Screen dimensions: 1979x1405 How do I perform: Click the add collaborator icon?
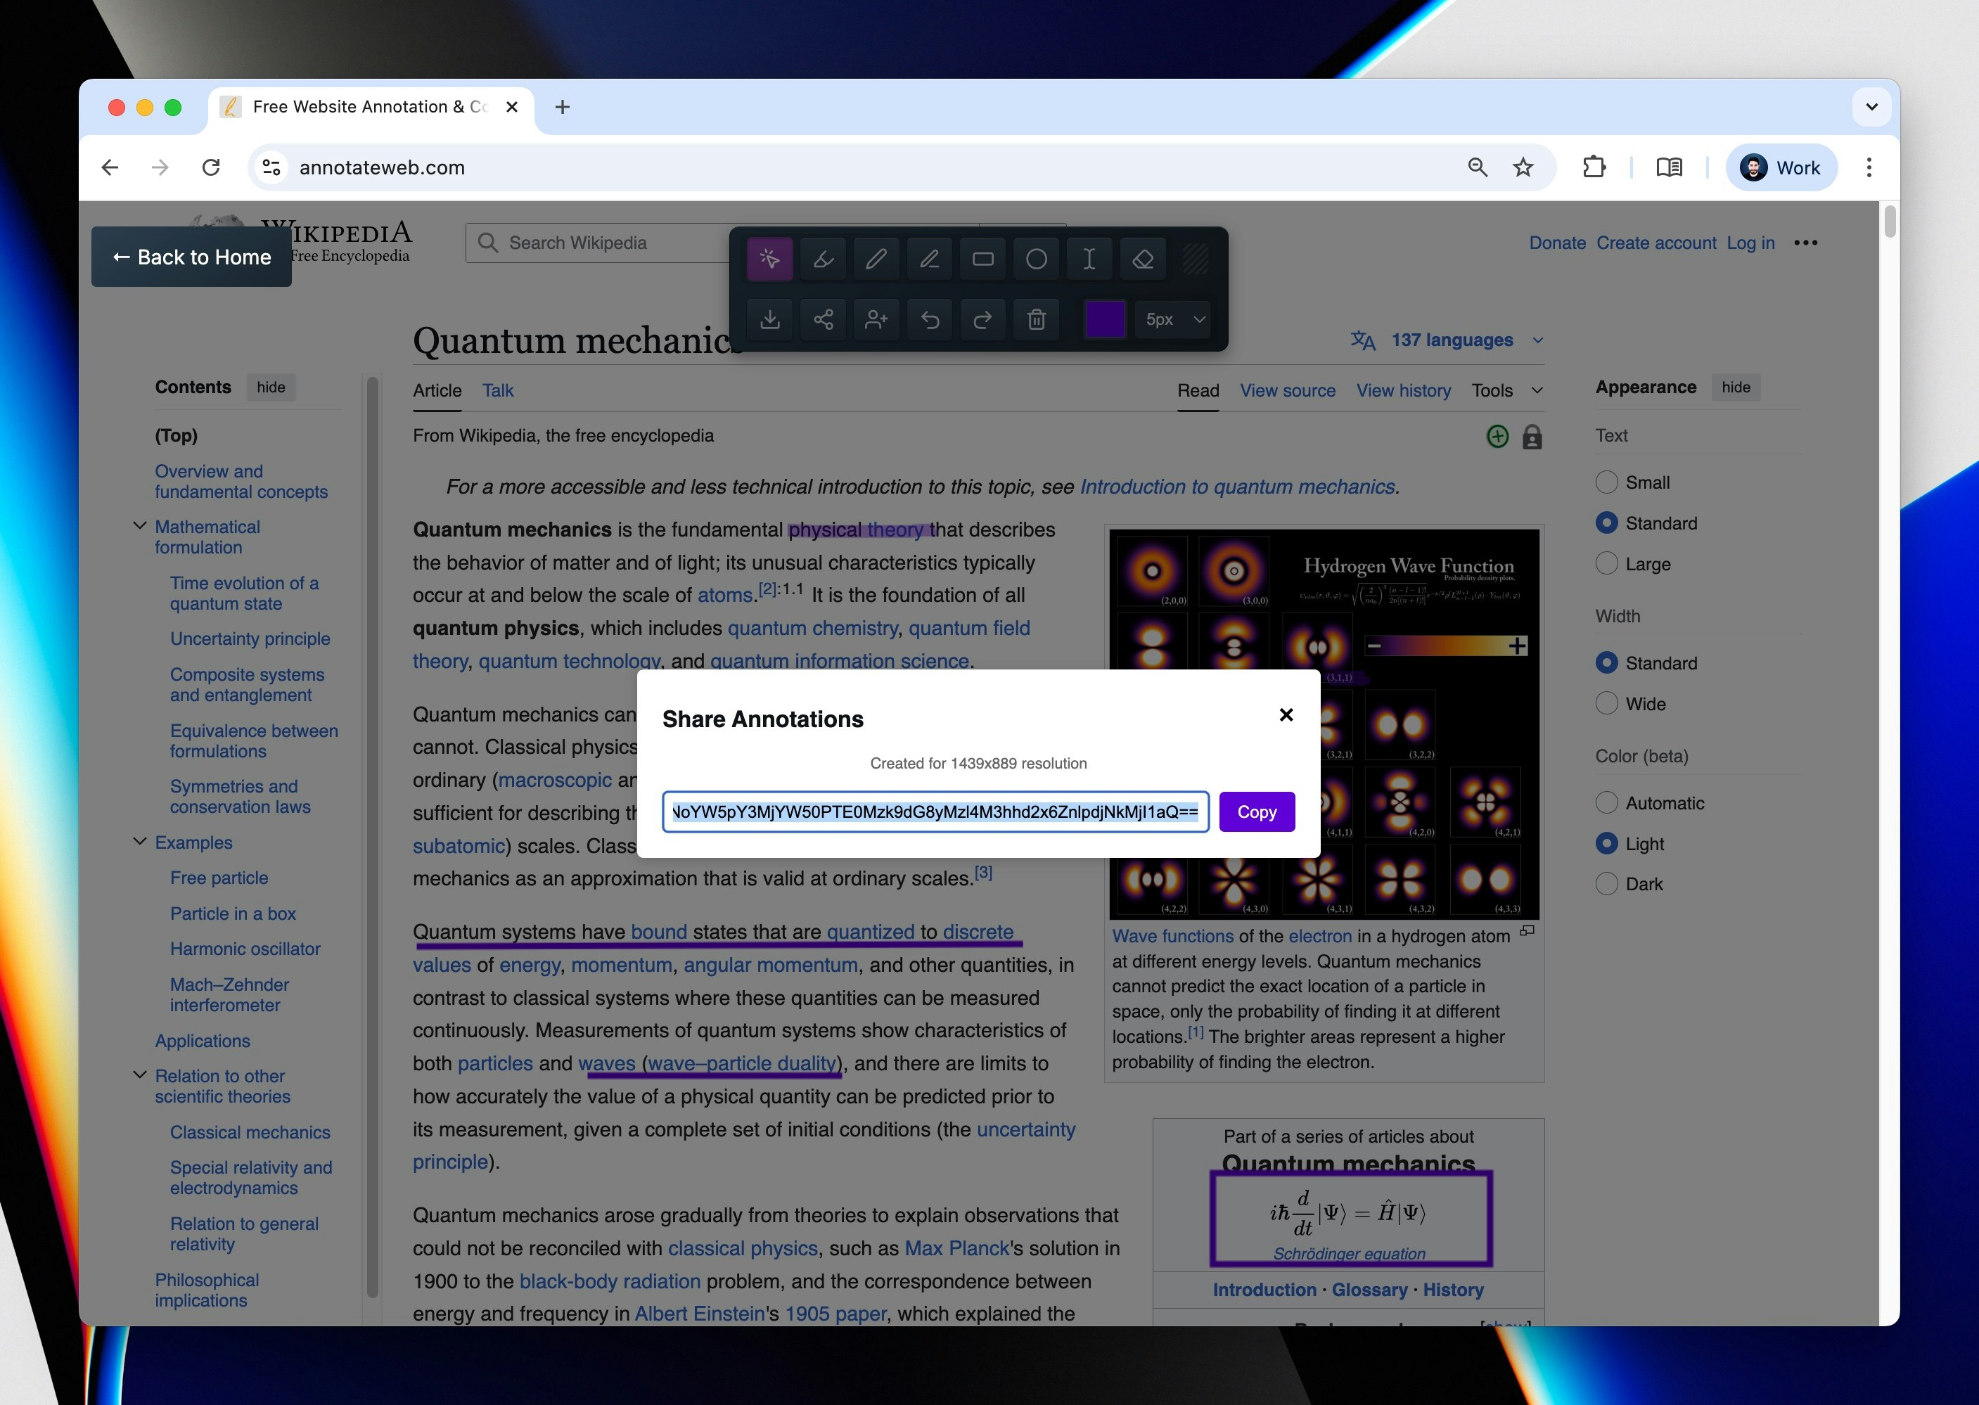click(876, 320)
